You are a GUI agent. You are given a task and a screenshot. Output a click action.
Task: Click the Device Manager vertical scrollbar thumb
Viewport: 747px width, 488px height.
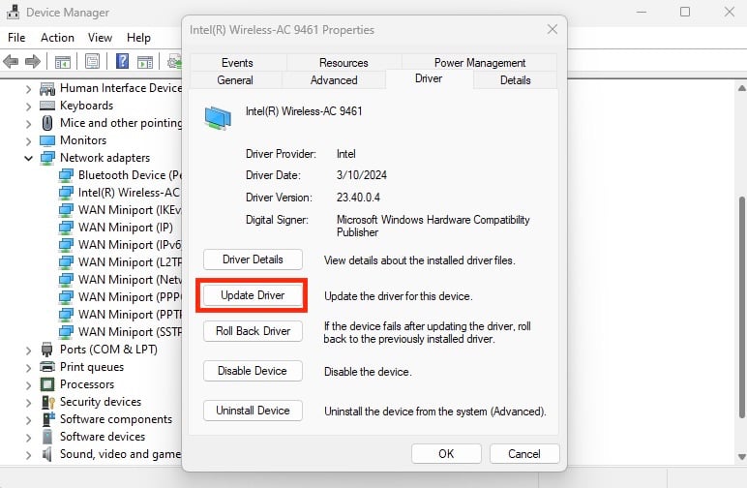tap(742, 306)
